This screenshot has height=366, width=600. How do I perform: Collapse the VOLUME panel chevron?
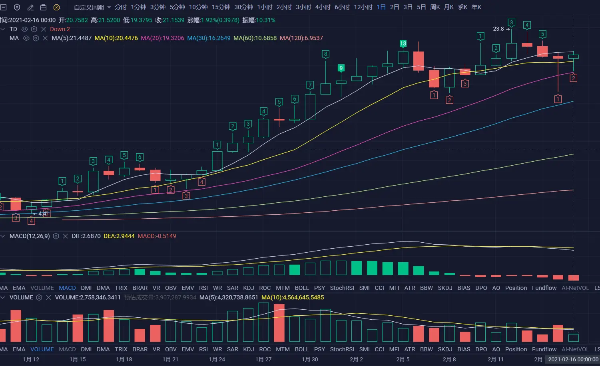(3, 298)
